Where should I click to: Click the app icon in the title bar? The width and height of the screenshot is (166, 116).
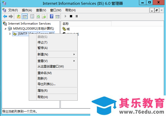4,3
